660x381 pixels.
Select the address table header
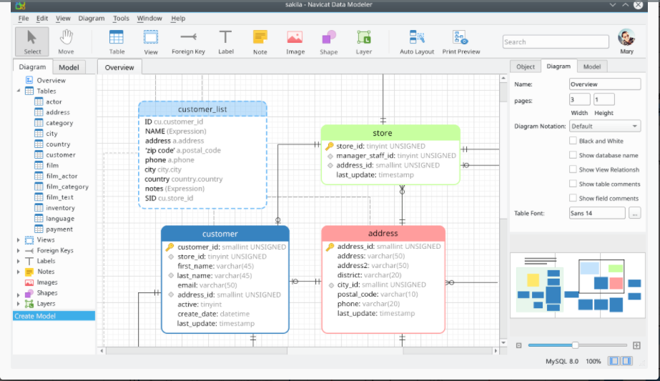coord(383,233)
